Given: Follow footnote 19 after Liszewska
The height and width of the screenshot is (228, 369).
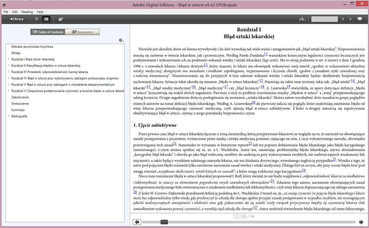Looking at the screenshot, I should pos(288,86).
